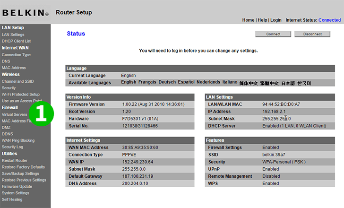Select Español language
The width and height of the screenshot is (344, 208).
coord(186,82)
